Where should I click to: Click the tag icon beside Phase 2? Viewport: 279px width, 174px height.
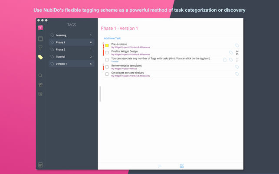click(x=52, y=49)
